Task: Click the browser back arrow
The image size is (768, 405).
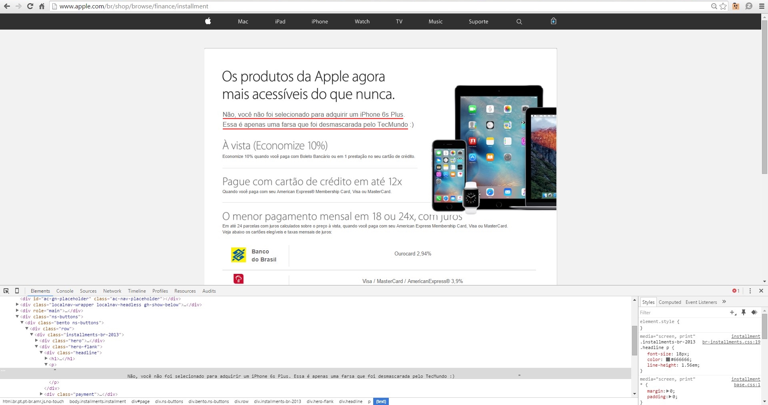Action: (7, 6)
